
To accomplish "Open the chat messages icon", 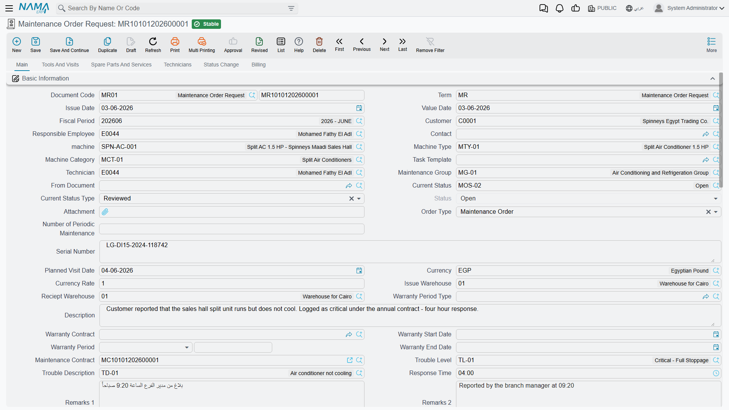I will point(544,8).
